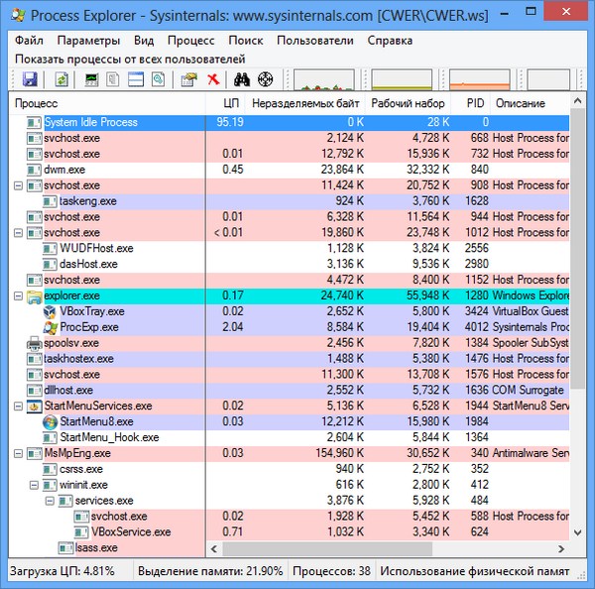Click the ProcExp.exe process icon
This screenshot has height=589, width=595.
click(51, 327)
